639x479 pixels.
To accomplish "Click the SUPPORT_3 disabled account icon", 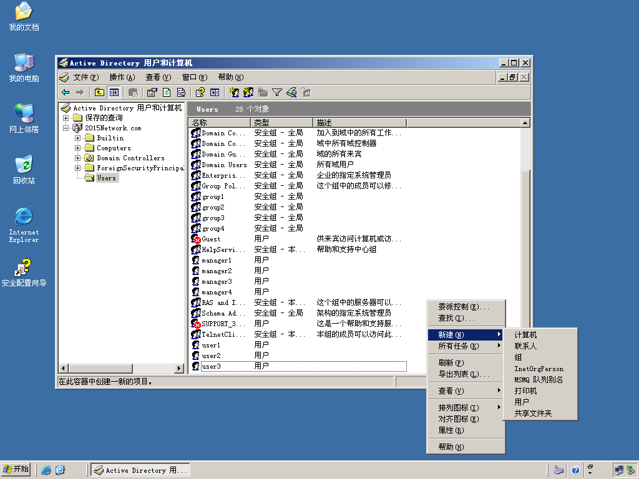I will point(195,324).
